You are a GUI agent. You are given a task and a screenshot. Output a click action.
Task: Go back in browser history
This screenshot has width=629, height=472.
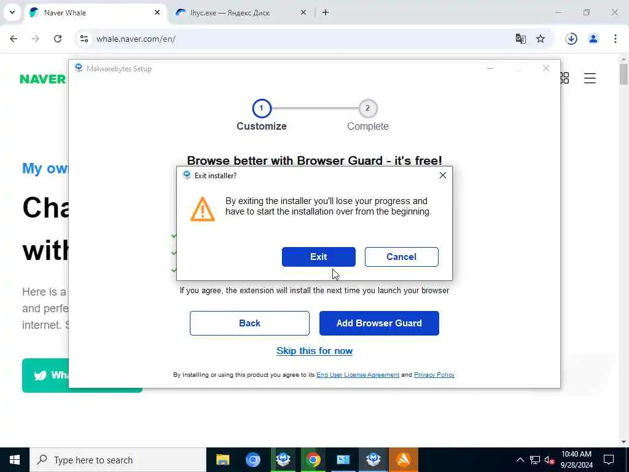pyautogui.click(x=14, y=39)
